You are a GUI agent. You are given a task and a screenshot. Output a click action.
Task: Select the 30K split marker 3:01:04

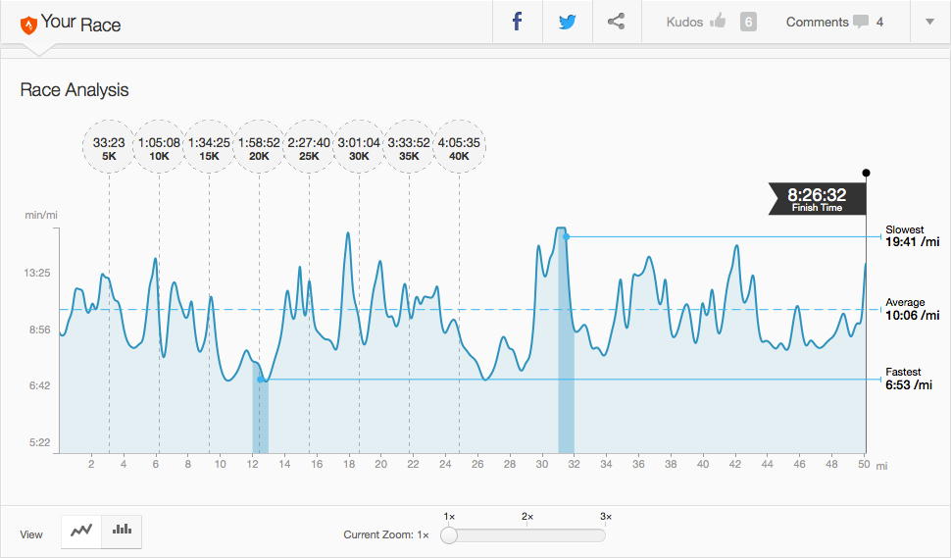(359, 148)
